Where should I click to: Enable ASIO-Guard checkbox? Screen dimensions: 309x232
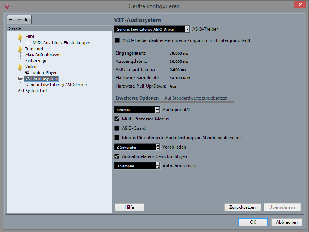117,128
